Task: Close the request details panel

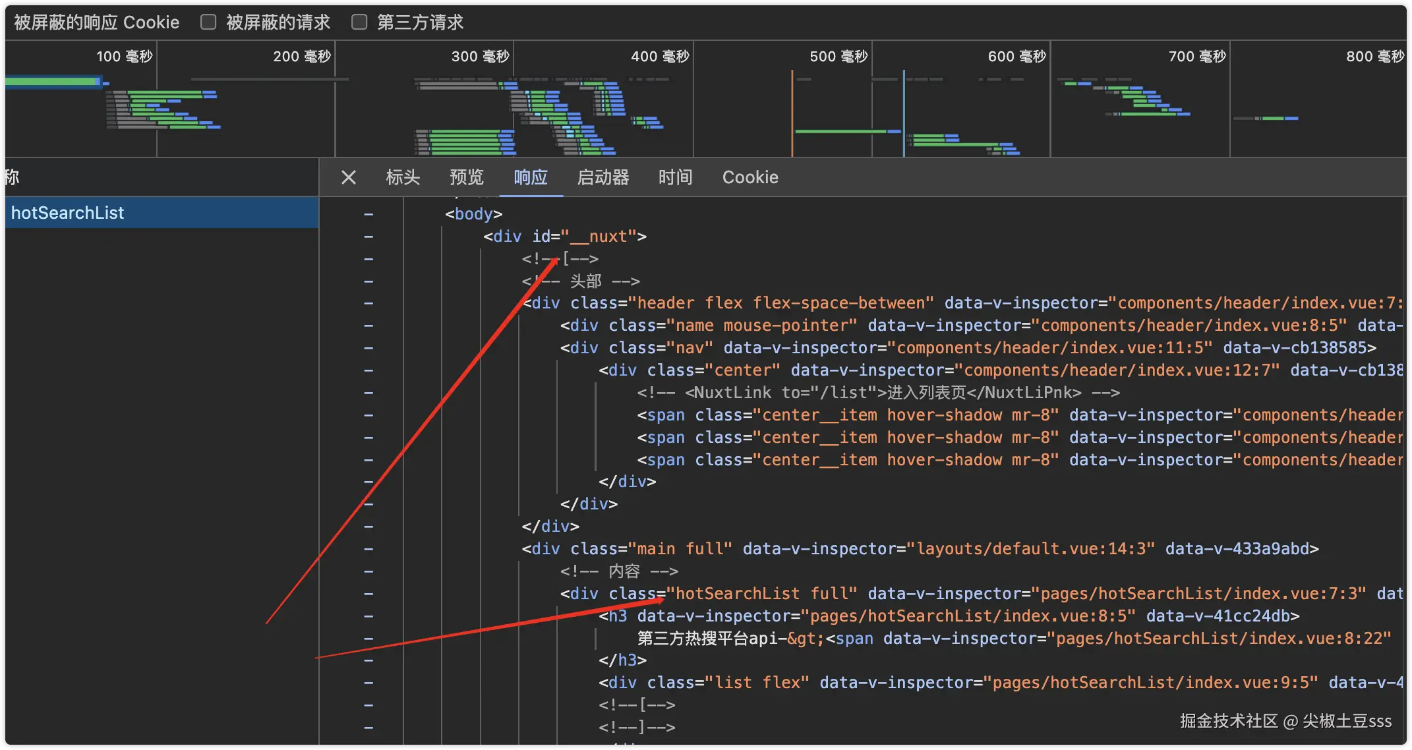Action: [x=349, y=177]
